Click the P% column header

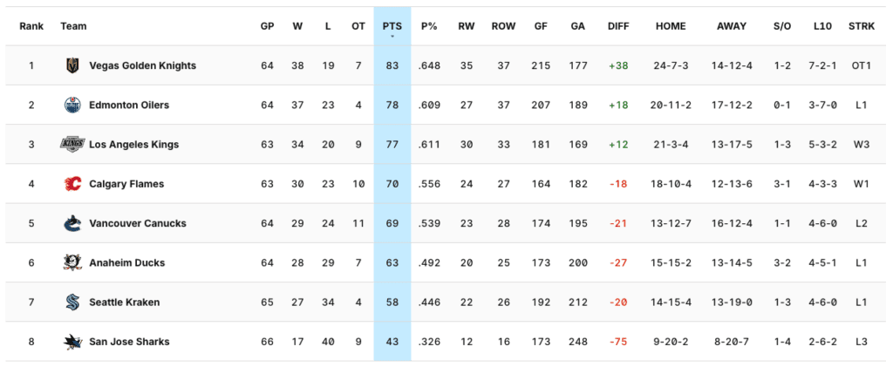point(429,26)
